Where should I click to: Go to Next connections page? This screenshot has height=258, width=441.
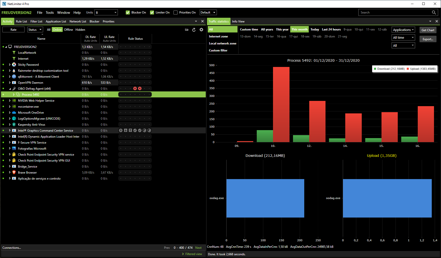click(x=198, y=248)
